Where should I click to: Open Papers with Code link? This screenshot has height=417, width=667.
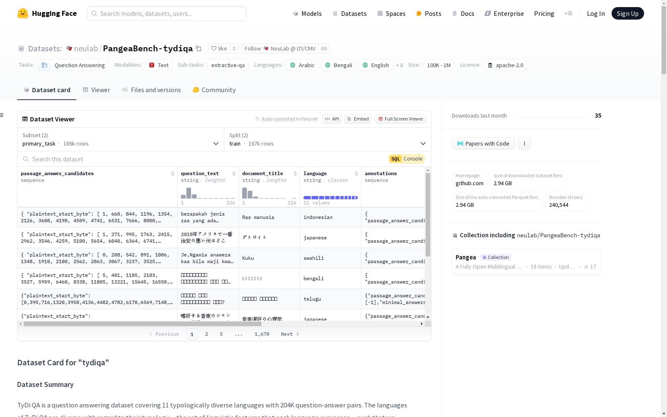[x=483, y=143]
